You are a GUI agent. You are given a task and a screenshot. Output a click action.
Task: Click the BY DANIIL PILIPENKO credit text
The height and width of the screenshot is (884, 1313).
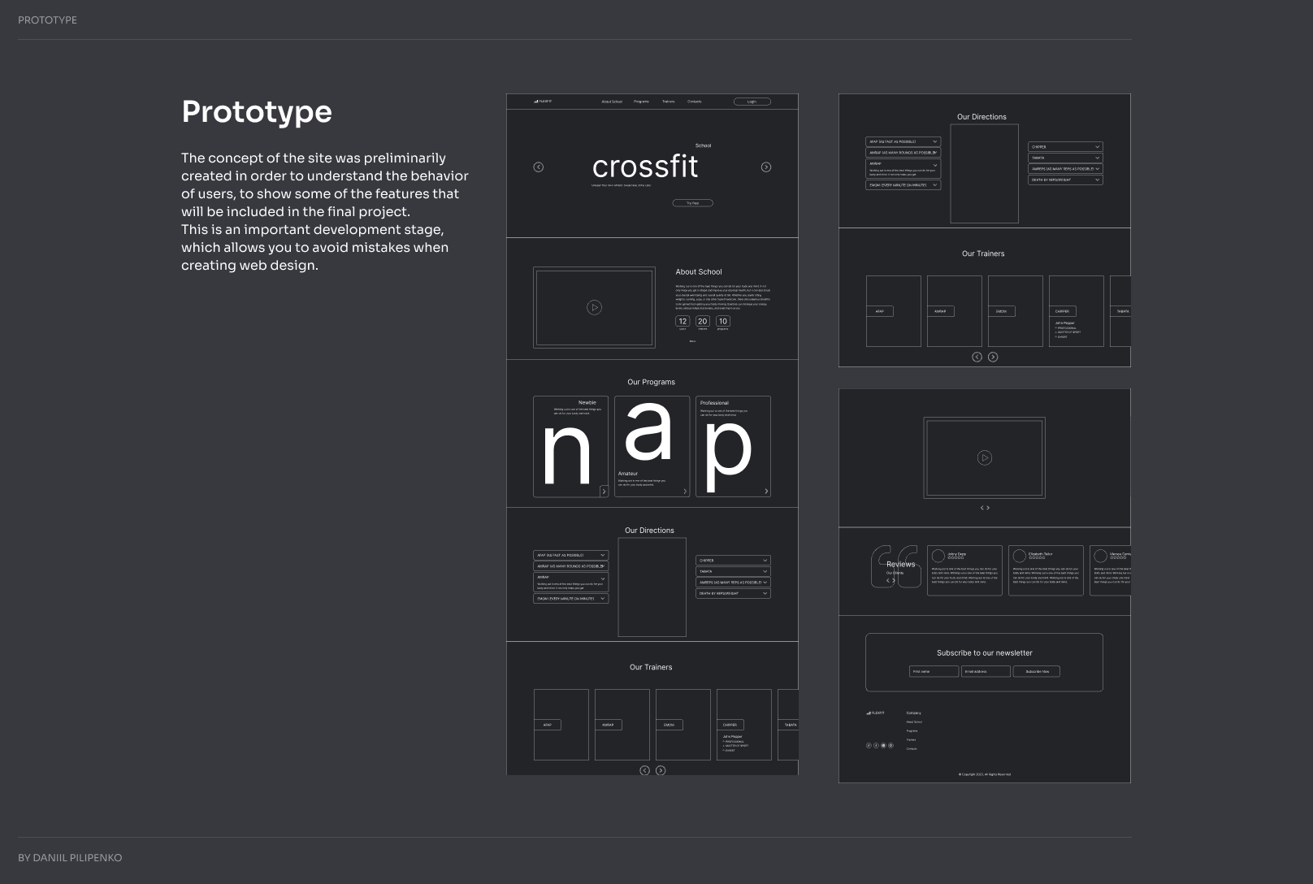tap(70, 858)
